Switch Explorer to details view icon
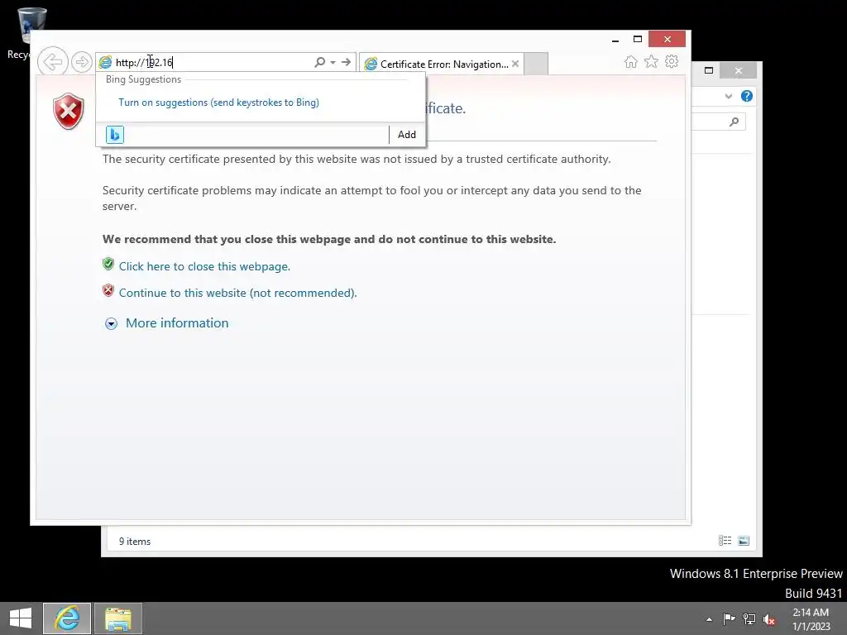The image size is (847, 635). pos(725,541)
